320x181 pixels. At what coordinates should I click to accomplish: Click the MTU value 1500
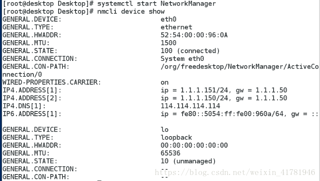click(168, 43)
